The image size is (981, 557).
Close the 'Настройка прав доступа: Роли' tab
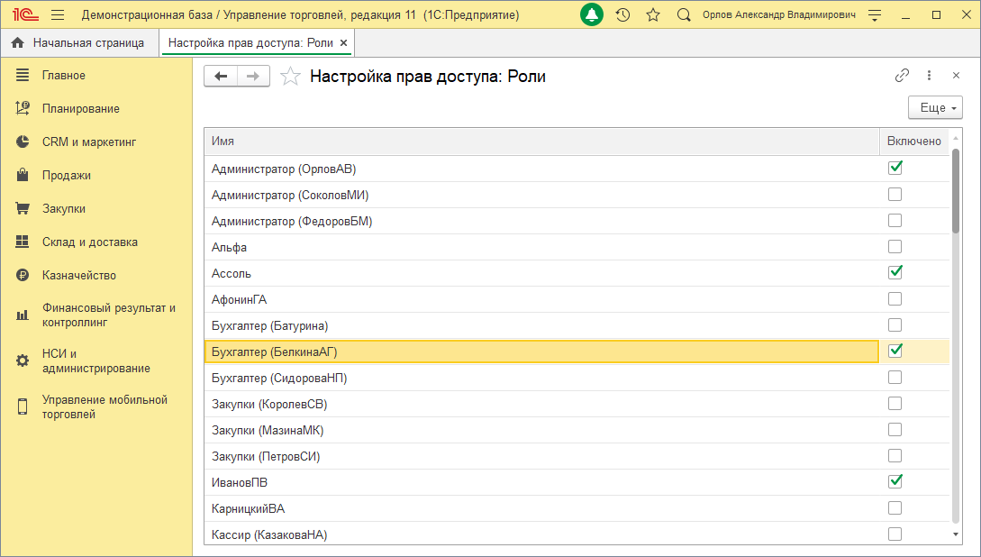point(343,42)
